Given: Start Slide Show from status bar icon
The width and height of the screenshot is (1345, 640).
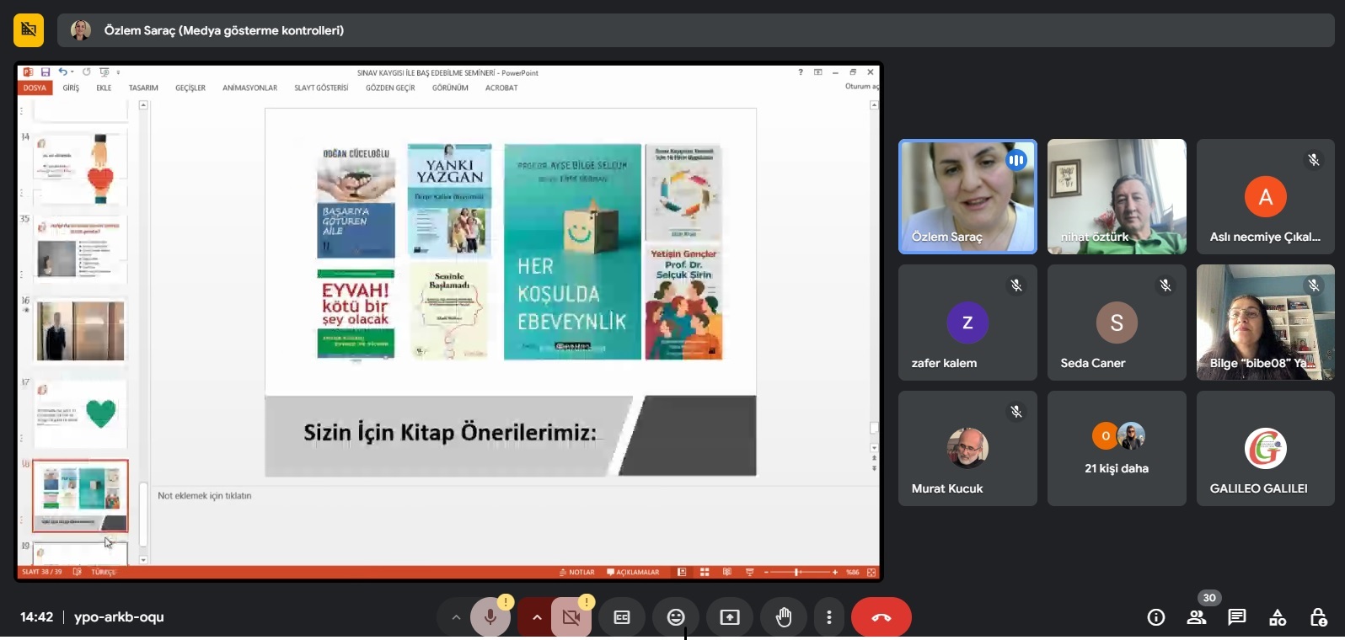Looking at the screenshot, I should click(749, 573).
